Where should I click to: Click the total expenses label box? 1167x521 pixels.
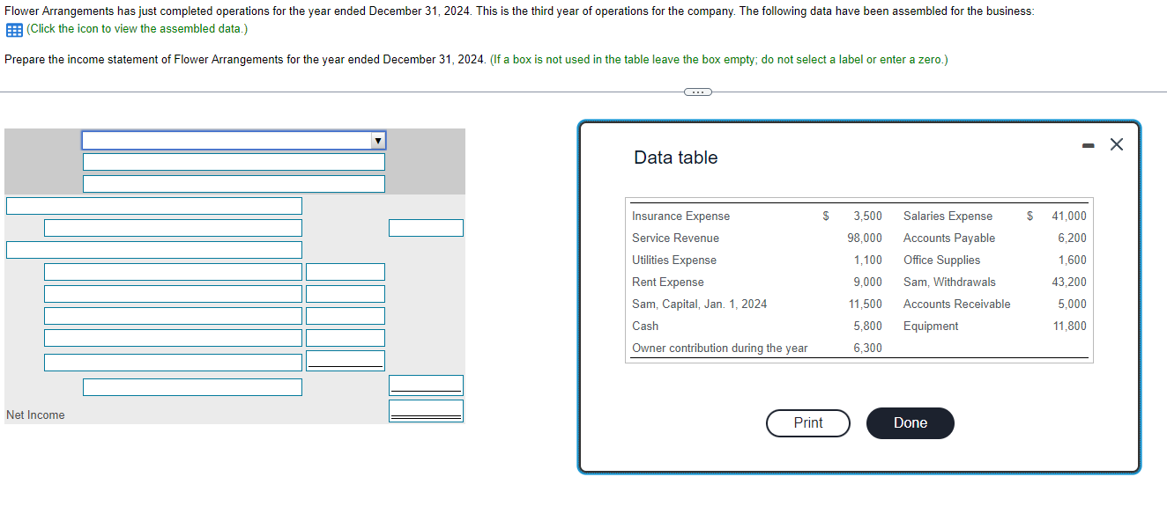pyautogui.click(x=192, y=386)
